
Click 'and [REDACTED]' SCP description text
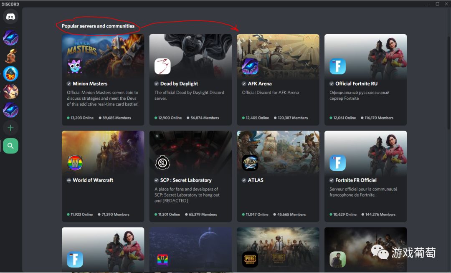coord(171,201)
